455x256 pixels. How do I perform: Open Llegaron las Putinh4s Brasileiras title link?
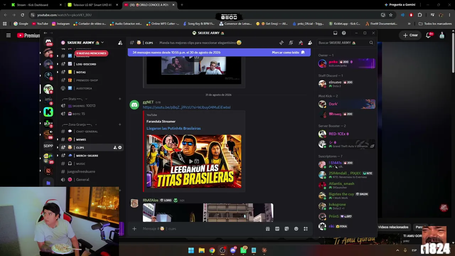(173, 128)
